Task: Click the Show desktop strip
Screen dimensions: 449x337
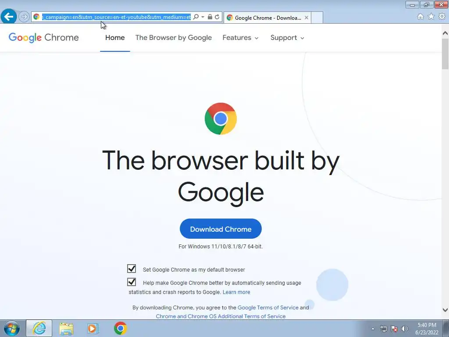Action: tap(446, 328)
